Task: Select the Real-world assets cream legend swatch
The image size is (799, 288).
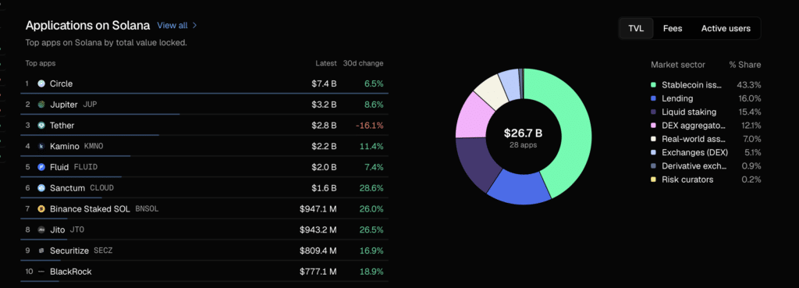Action: click(x=653, y=139)
